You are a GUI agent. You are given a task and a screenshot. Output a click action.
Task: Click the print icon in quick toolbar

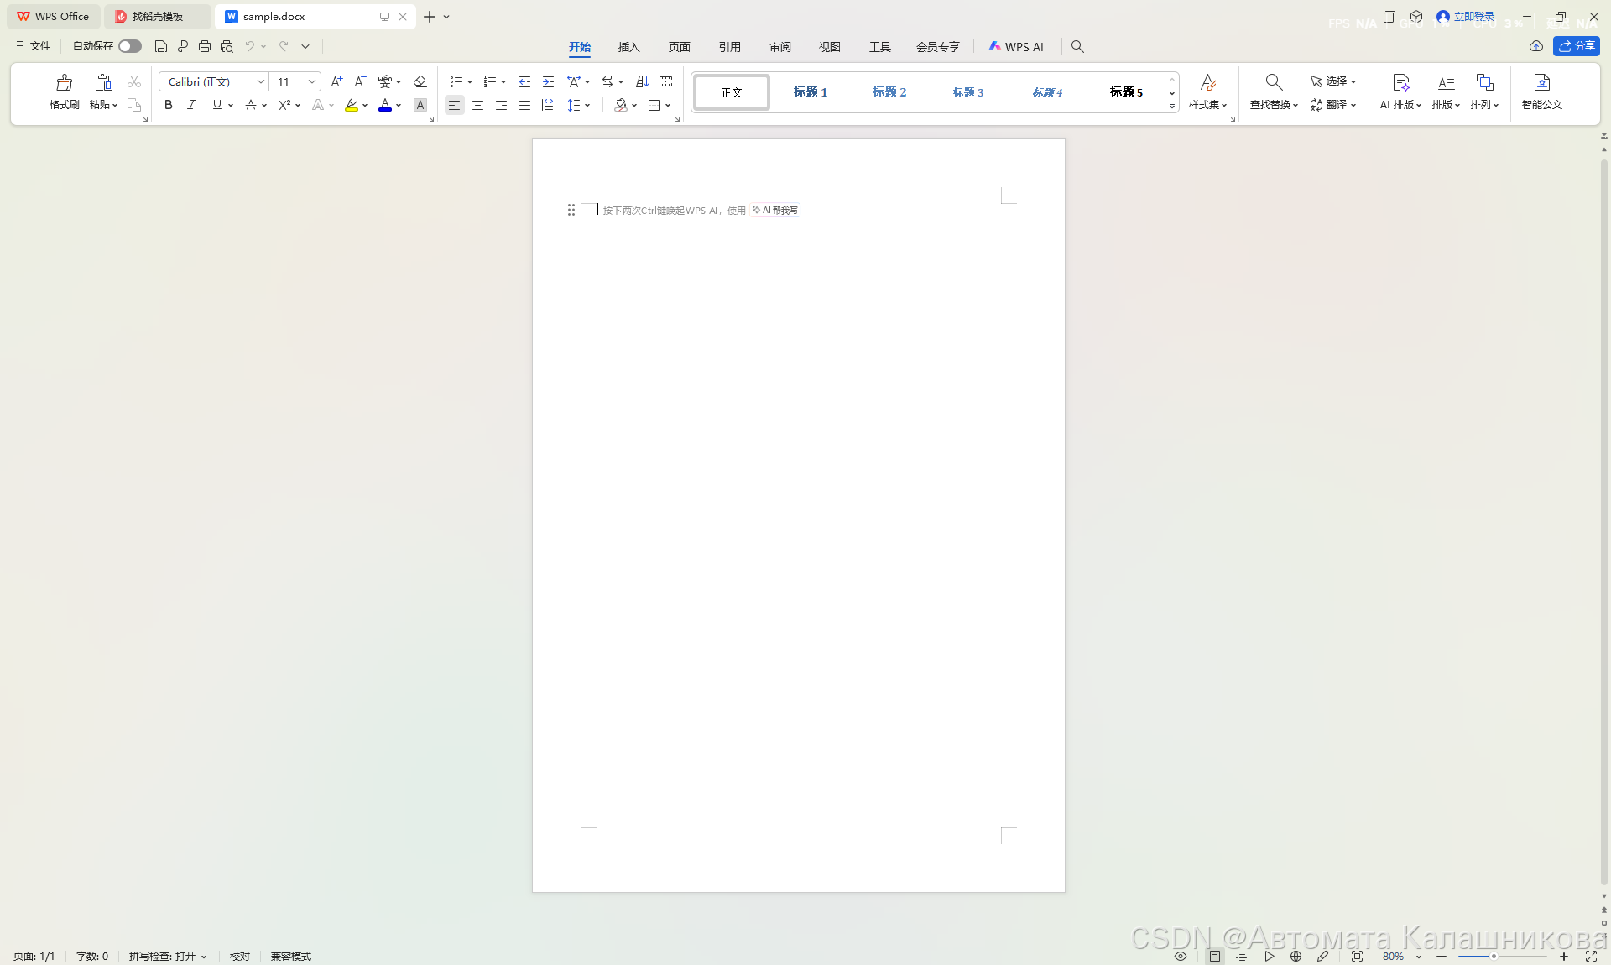pyautogui.click(x=204, y=46)
